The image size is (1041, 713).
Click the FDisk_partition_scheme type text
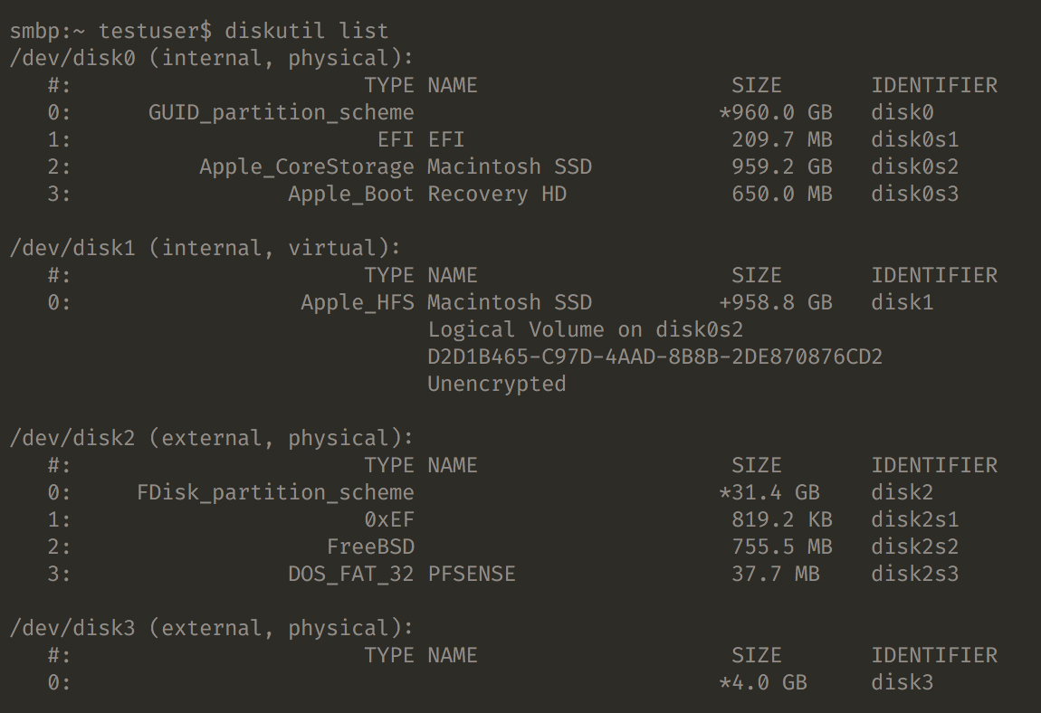(274, 492)
